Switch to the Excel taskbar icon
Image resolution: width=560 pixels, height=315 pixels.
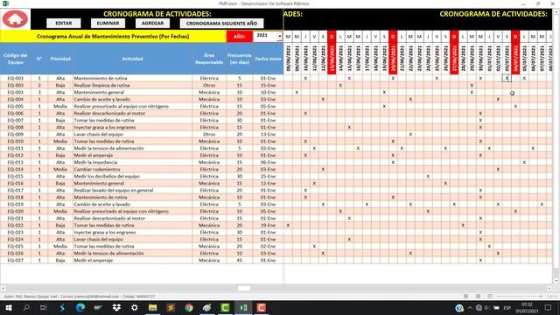pyautogui.click(x=243, y=307)
